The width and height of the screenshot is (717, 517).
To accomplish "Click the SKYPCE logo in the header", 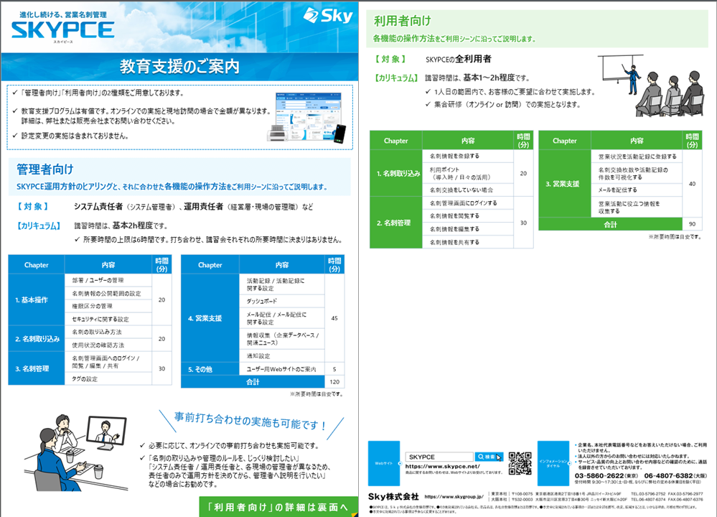I will (x=62, y=29).
